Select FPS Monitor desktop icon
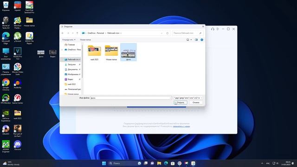 point(6,99)
